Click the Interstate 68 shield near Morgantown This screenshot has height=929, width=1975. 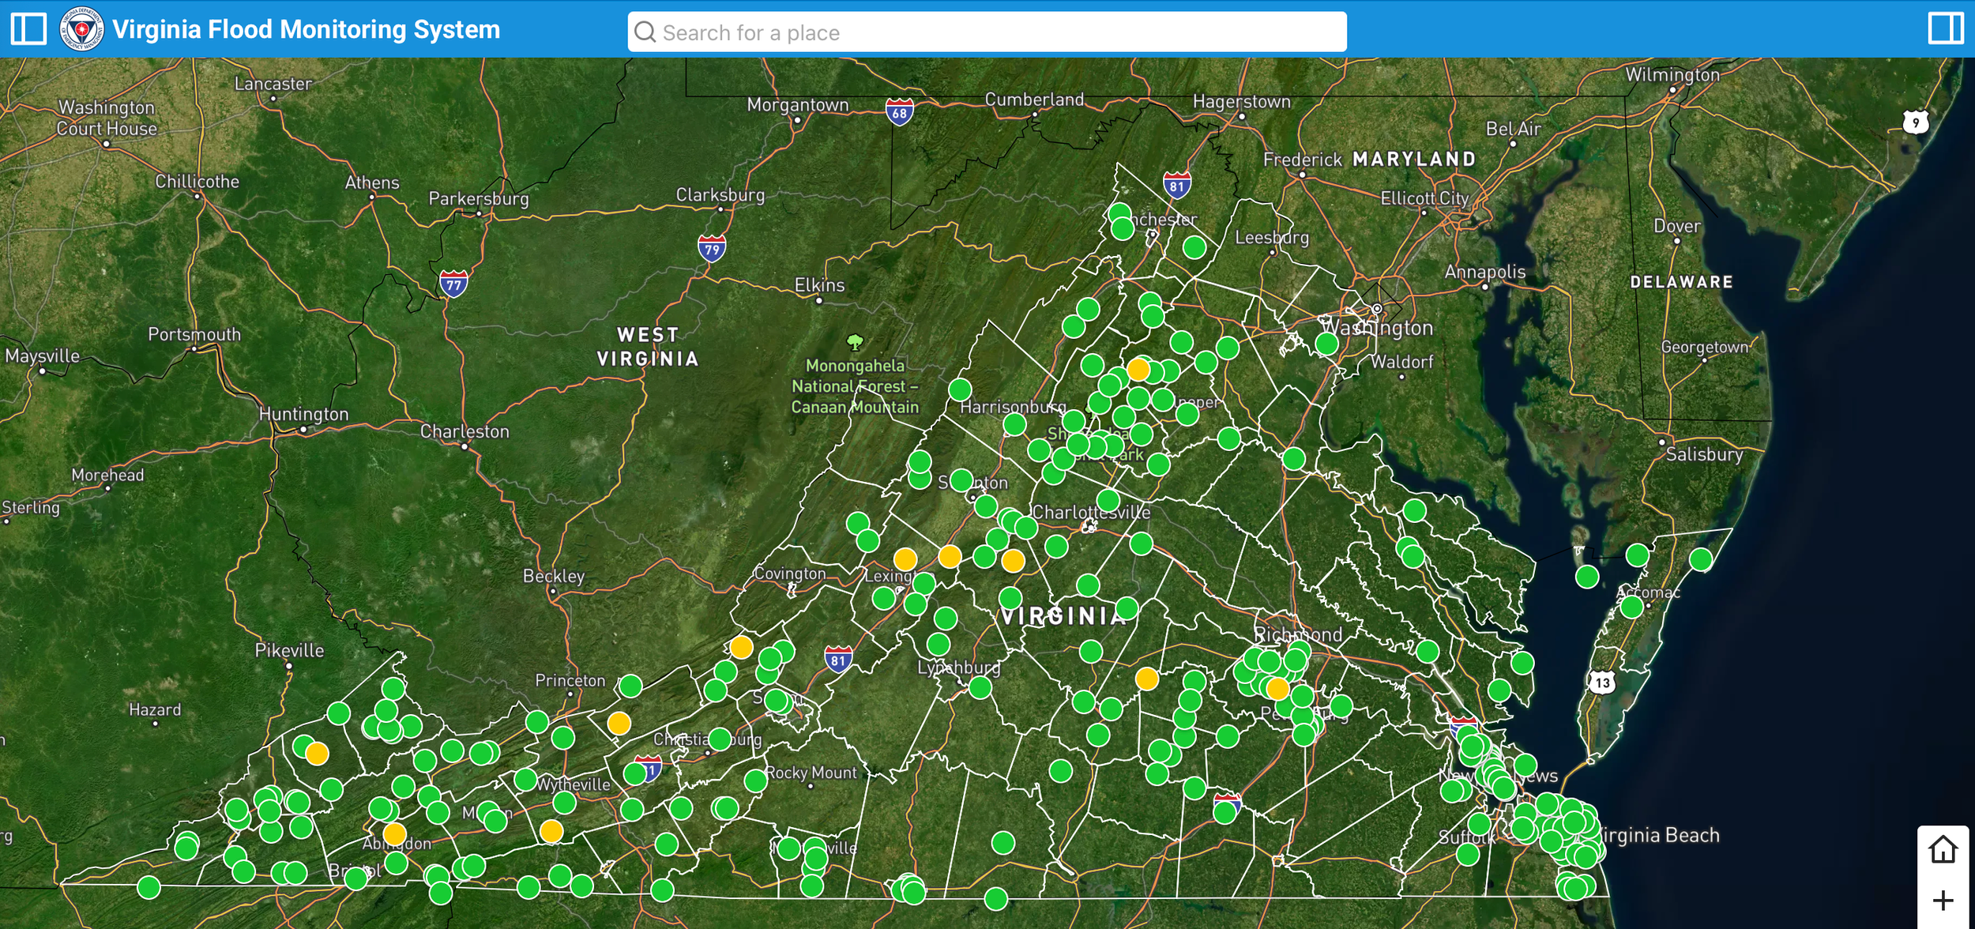(900, 112)
